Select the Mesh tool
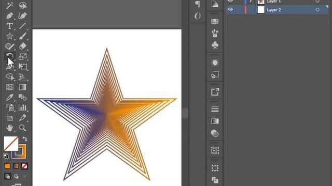 coord(9,87)
